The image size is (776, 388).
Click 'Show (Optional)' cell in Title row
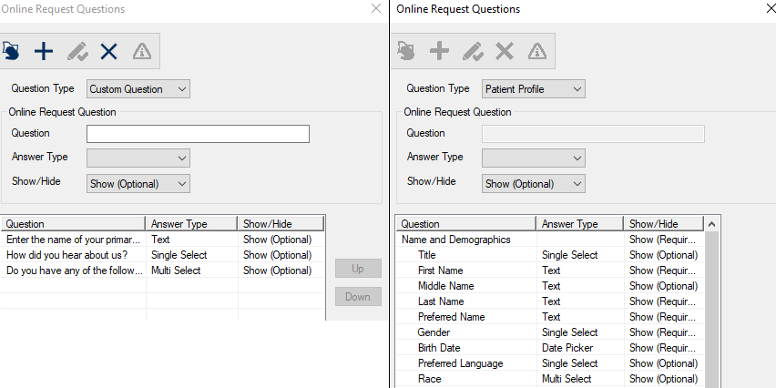664,255
